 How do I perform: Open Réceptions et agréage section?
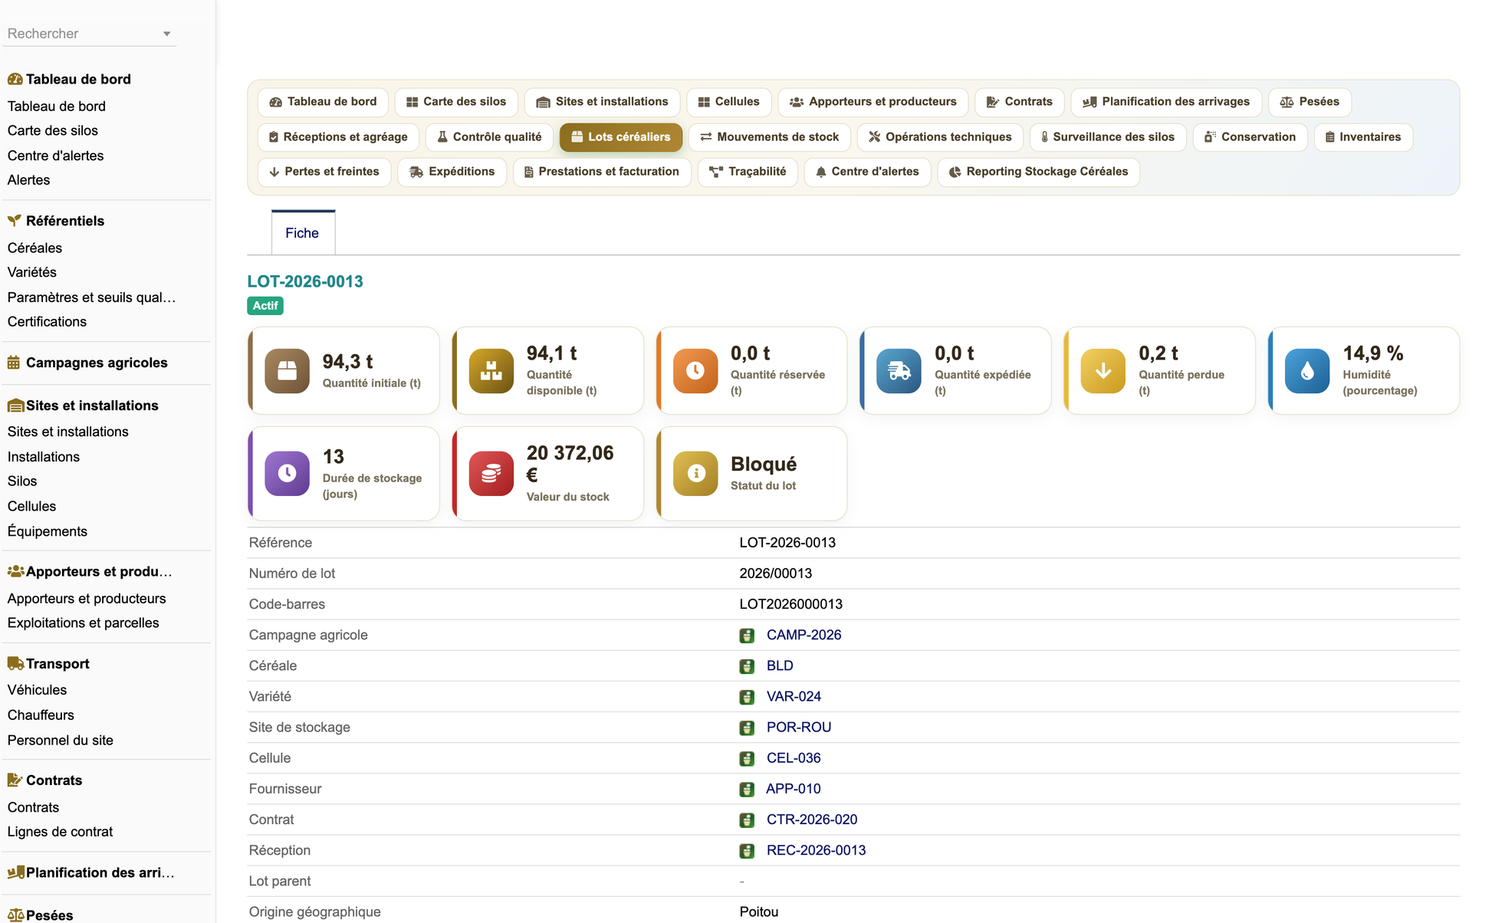pos(338,137)
